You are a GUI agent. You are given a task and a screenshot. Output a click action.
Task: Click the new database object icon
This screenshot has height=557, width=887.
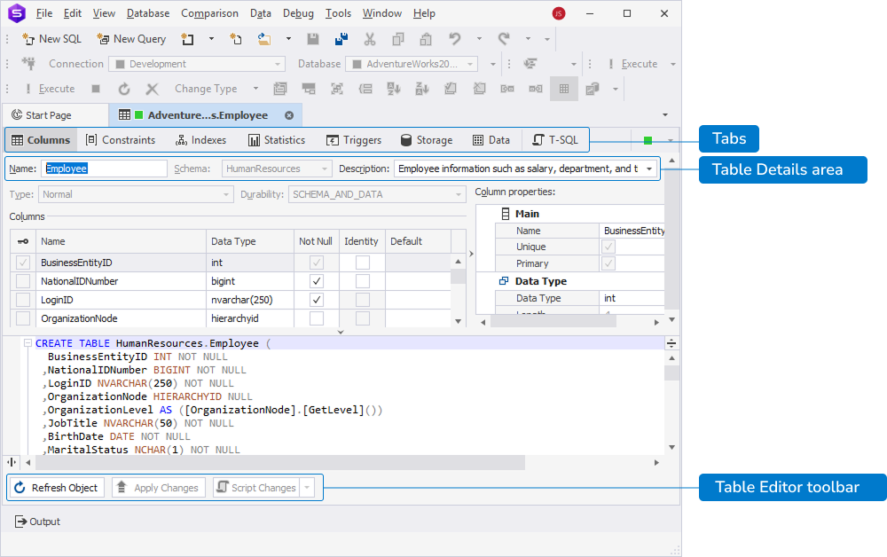(187, 39)
